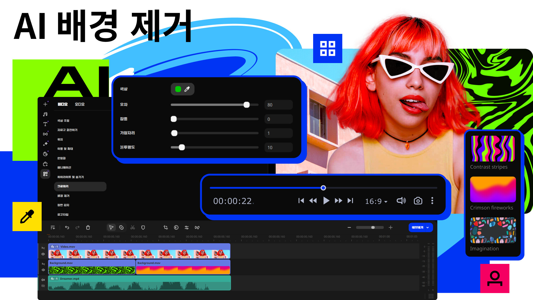Open clip properties sliders icon
This screenshot has width=533, height=300.
(187, 227)
